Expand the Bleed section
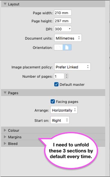Screen dimensions: 110x177 click(5, 143)
